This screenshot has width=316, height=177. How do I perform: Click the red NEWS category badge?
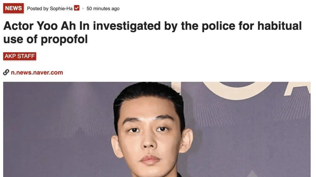(13, 8)
